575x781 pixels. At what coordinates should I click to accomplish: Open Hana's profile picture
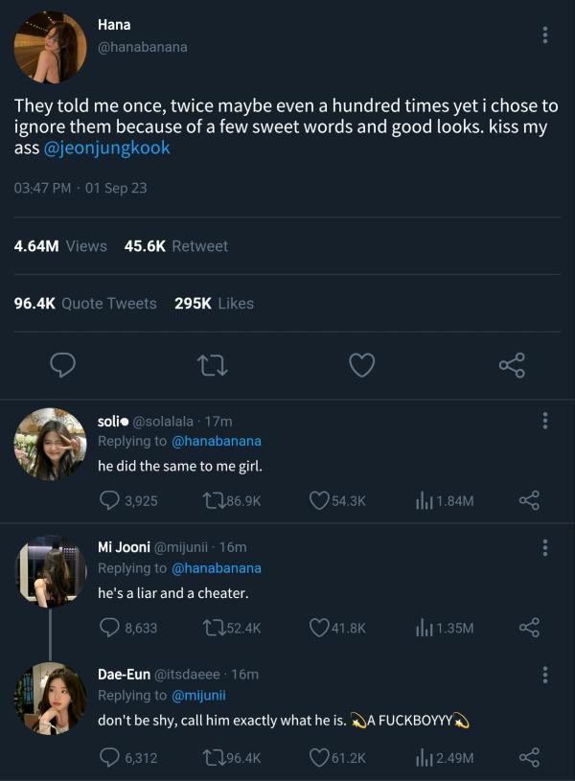point(51,47)
